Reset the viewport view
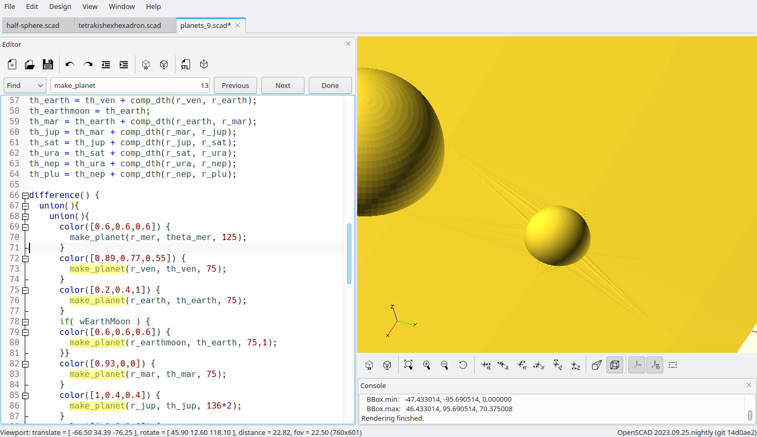The height and width of the screenshot is (437, 757). point(463,365)
